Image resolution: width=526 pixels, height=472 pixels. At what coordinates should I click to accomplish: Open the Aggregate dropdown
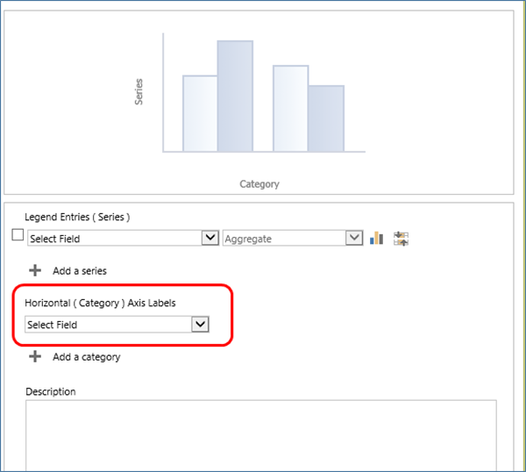click(285, 238)
